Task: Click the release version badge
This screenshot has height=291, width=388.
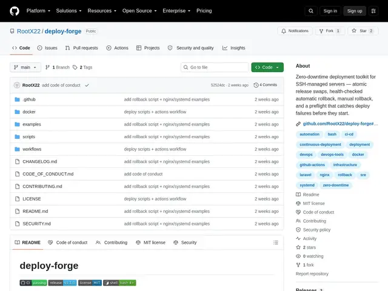Action: pos(62,283)
